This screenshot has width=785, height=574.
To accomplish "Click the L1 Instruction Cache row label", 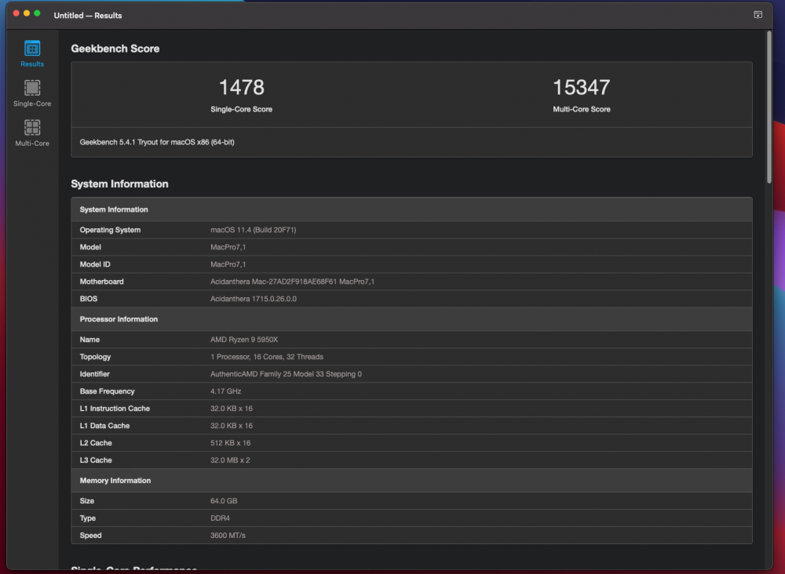I will pos(115,409).
